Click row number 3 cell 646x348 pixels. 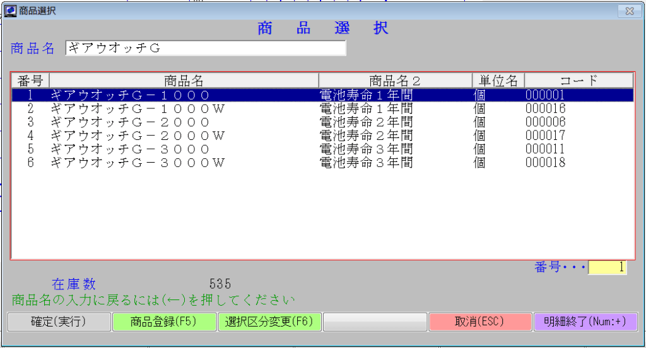(30, 122)
